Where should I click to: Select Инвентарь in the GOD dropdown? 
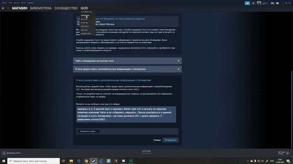(86, 34)
